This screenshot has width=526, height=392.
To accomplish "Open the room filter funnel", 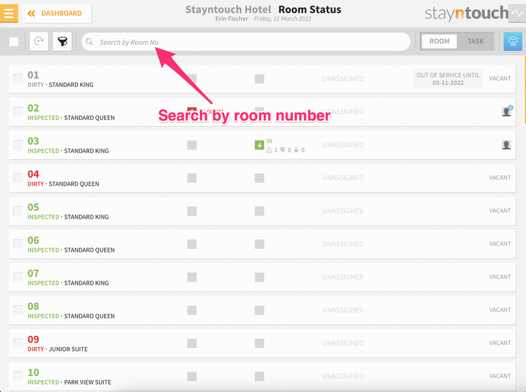I will (x=62, y=42).
